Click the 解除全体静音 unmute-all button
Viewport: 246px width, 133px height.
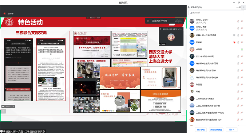(216, 130)
